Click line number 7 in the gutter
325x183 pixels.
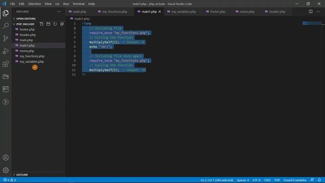coord(75,51)
